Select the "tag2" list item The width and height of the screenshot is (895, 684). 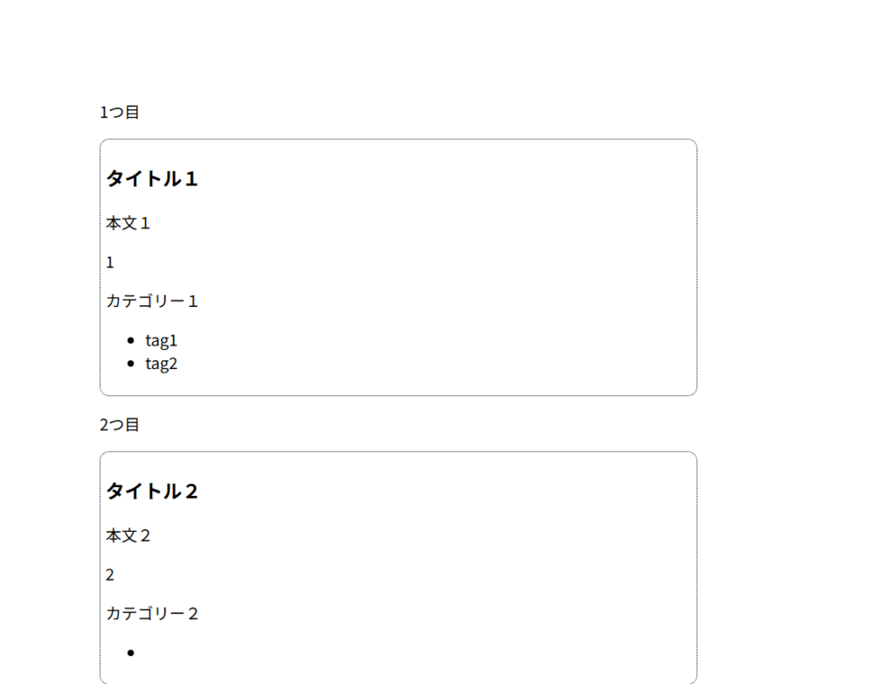coord(161,364)
